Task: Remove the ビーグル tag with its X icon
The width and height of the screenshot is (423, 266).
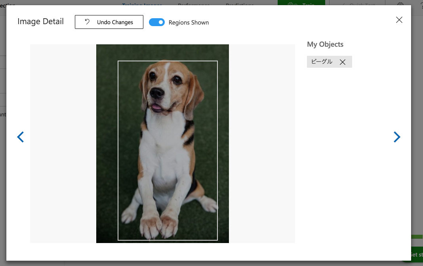Action: pyautogui.click(x=342, y=62)
